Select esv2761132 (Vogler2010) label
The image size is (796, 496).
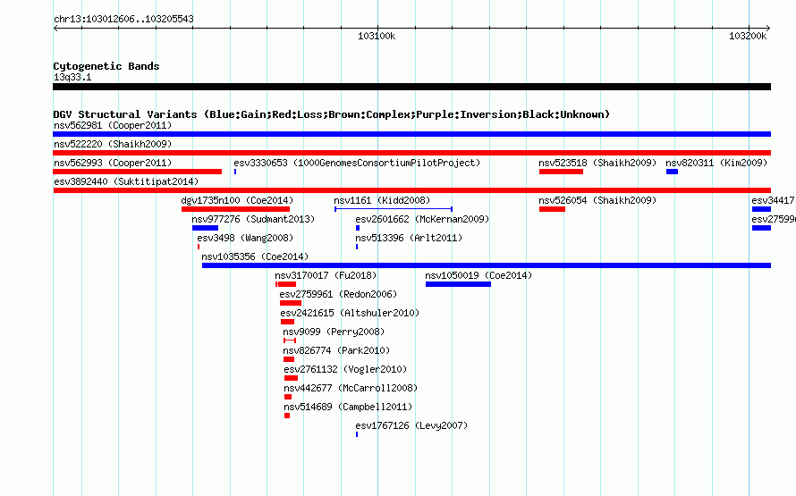click(x=345, y=369)
